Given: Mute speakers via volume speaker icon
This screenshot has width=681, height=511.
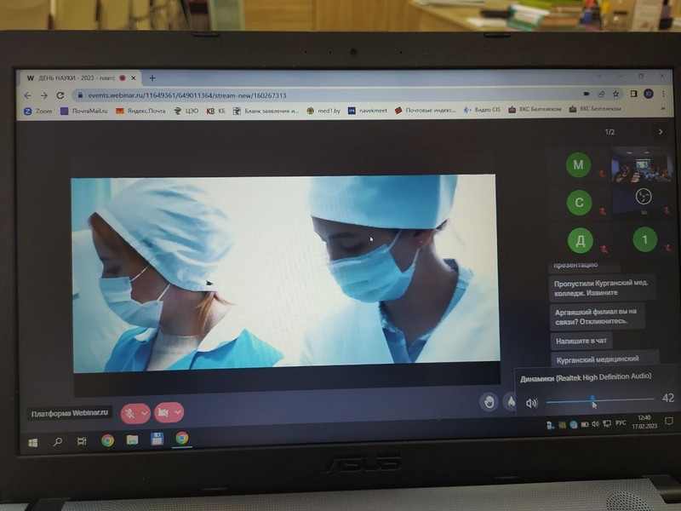Looking at the screenshot, I should 532,402.
